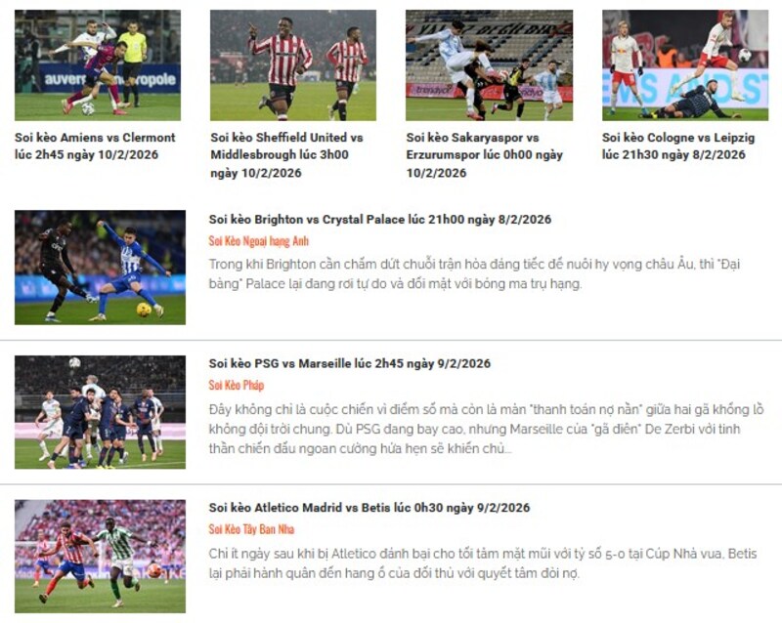Open the Sakaryaspor vs Erzurumspor match image
The image size is (782, 623).
pyautogui.click(x=490, y=65)
